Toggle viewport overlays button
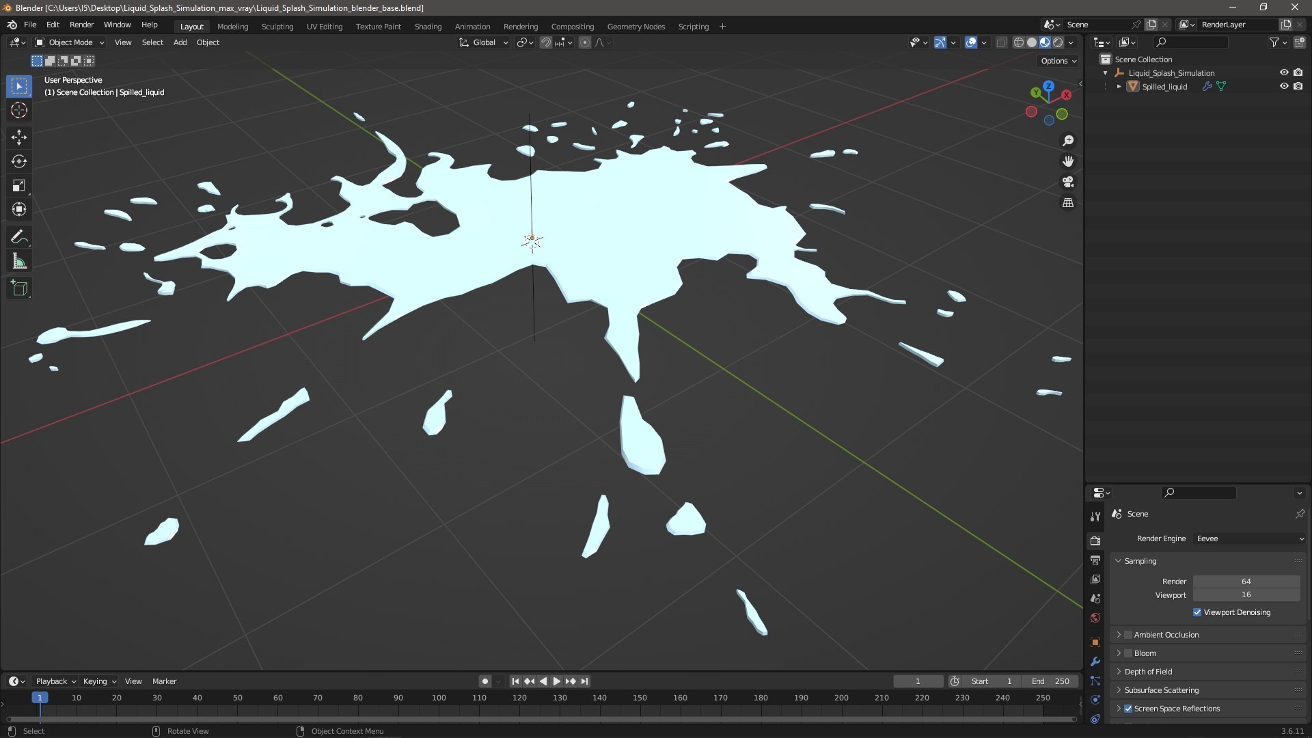 pos(971,42)
